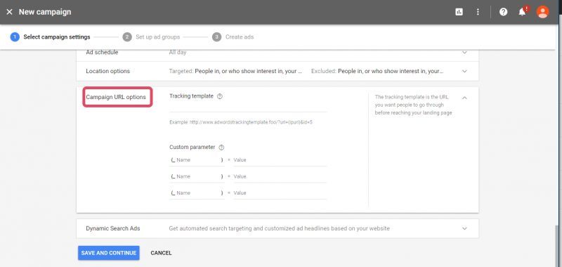Click the Tracking template help icon
This screenshot has width=562, height=267.
pyautogui.click(x=220, y=96)
